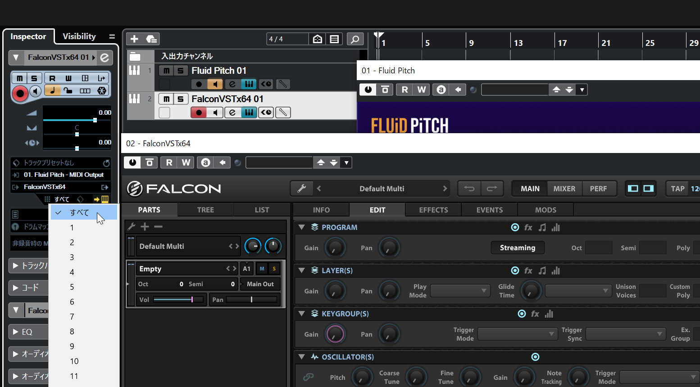
Task: Toggle Inspector Read automation R button
Action: coord(52,78)
